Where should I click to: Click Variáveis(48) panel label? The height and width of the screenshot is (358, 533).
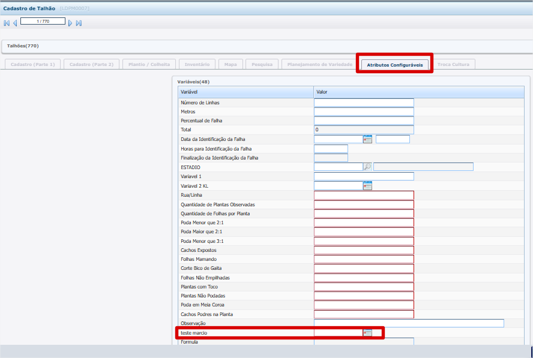click(x=193, y=82)
